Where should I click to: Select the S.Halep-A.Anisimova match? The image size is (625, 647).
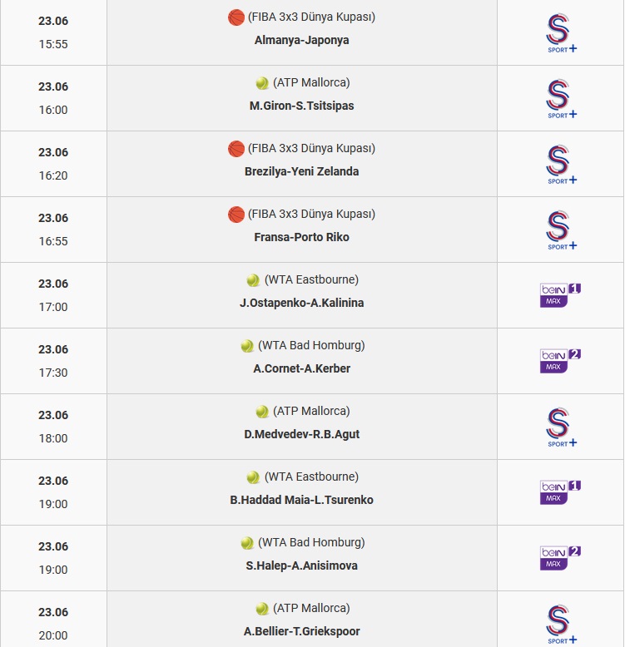pos(302,566)
